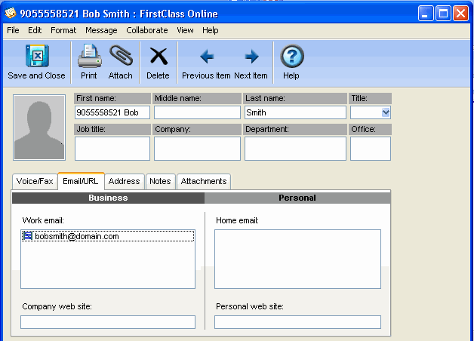Screen dimensions: 474x341
Task: Click the FirstClass app icon in the title bar
Action: tap(11, 13)
